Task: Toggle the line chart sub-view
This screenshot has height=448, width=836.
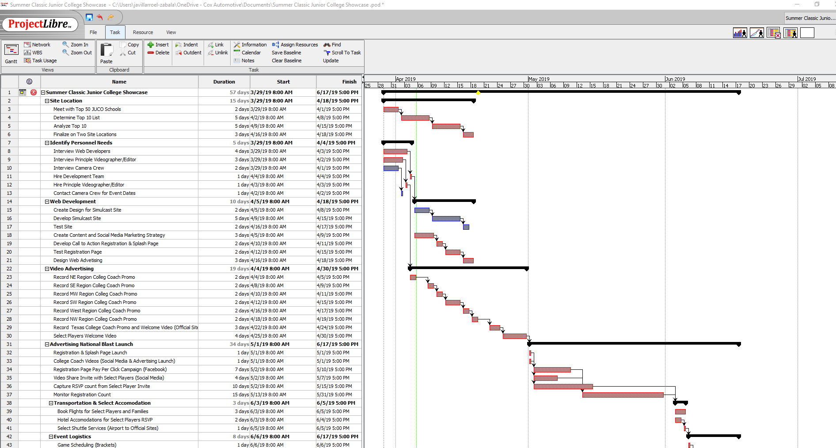Action: (x=756, y=33)
